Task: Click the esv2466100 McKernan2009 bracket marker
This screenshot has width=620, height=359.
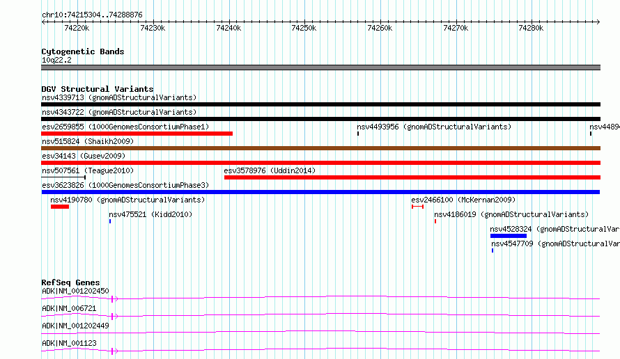Action: (417, 207)
